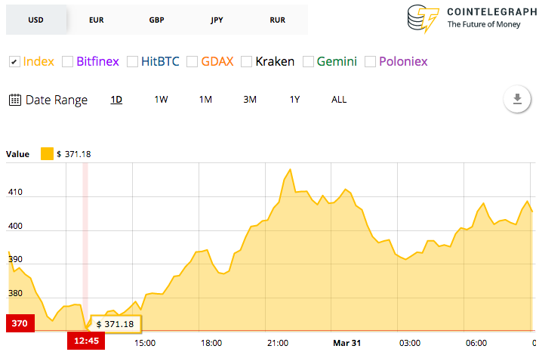Enable the Bitfinex checkbox
539x352 pixels.
click(67, 61)
